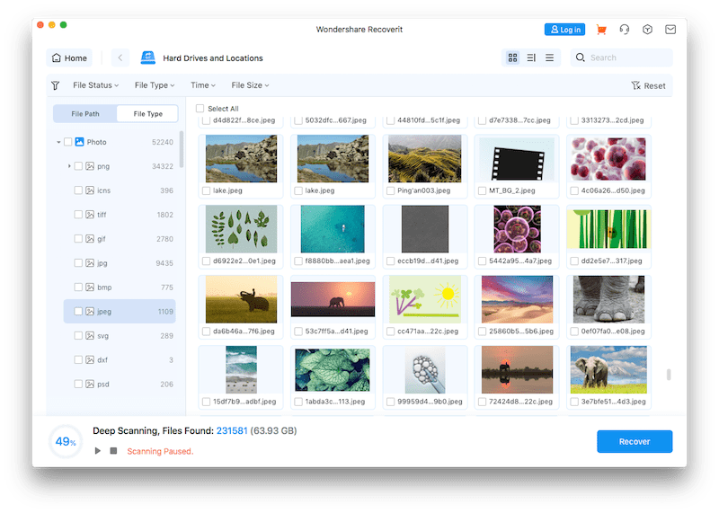Click the filter funnel icon

[56, 85]
